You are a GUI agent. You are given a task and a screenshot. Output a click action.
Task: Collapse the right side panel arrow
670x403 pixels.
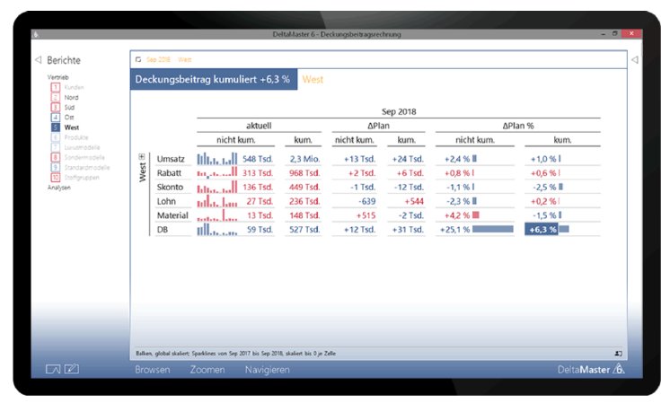pyautogui.click(x=635, y=60)
